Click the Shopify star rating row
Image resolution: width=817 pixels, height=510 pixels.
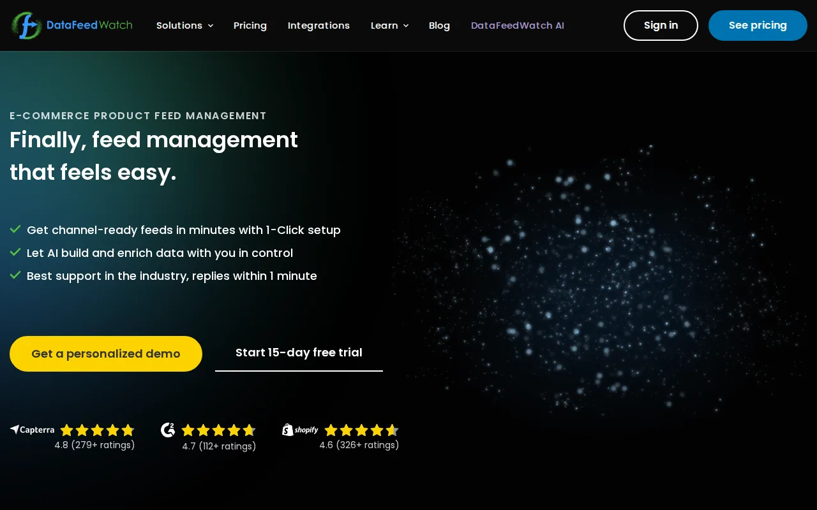362,430
